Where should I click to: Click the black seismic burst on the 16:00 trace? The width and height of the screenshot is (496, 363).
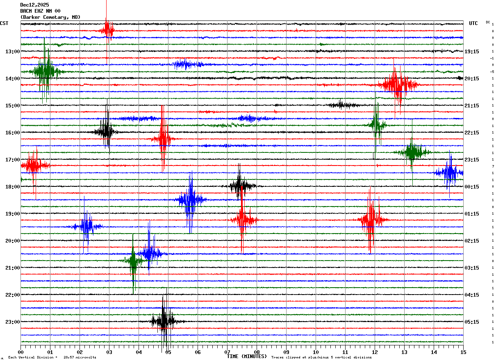[106, 132]
